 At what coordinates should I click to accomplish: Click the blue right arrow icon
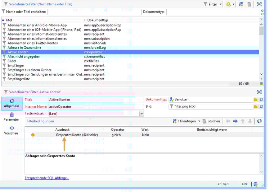(235, 121)
